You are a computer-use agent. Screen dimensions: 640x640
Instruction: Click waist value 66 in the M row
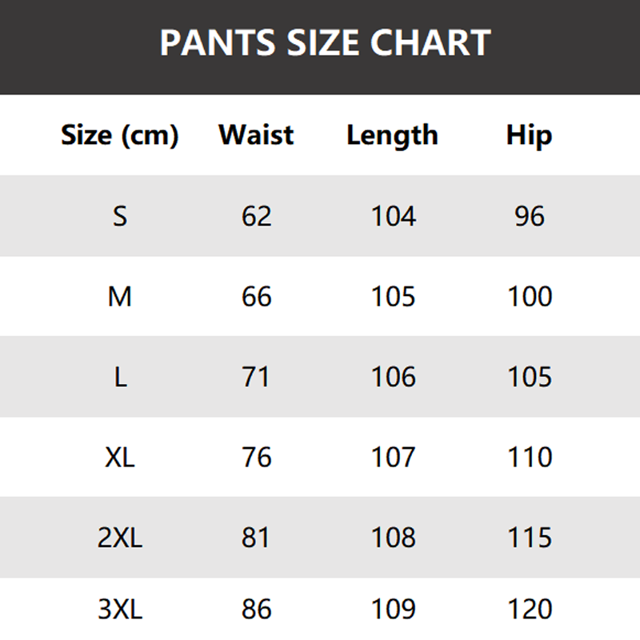point(256,297)
